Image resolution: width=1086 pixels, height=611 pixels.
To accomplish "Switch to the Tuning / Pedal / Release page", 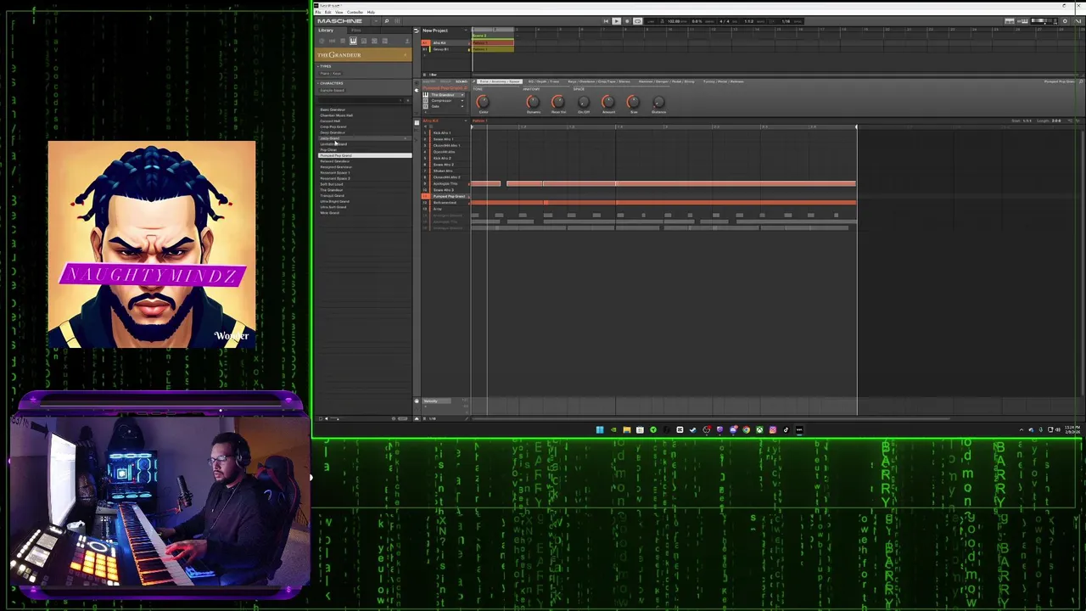I will pos(724,81).
